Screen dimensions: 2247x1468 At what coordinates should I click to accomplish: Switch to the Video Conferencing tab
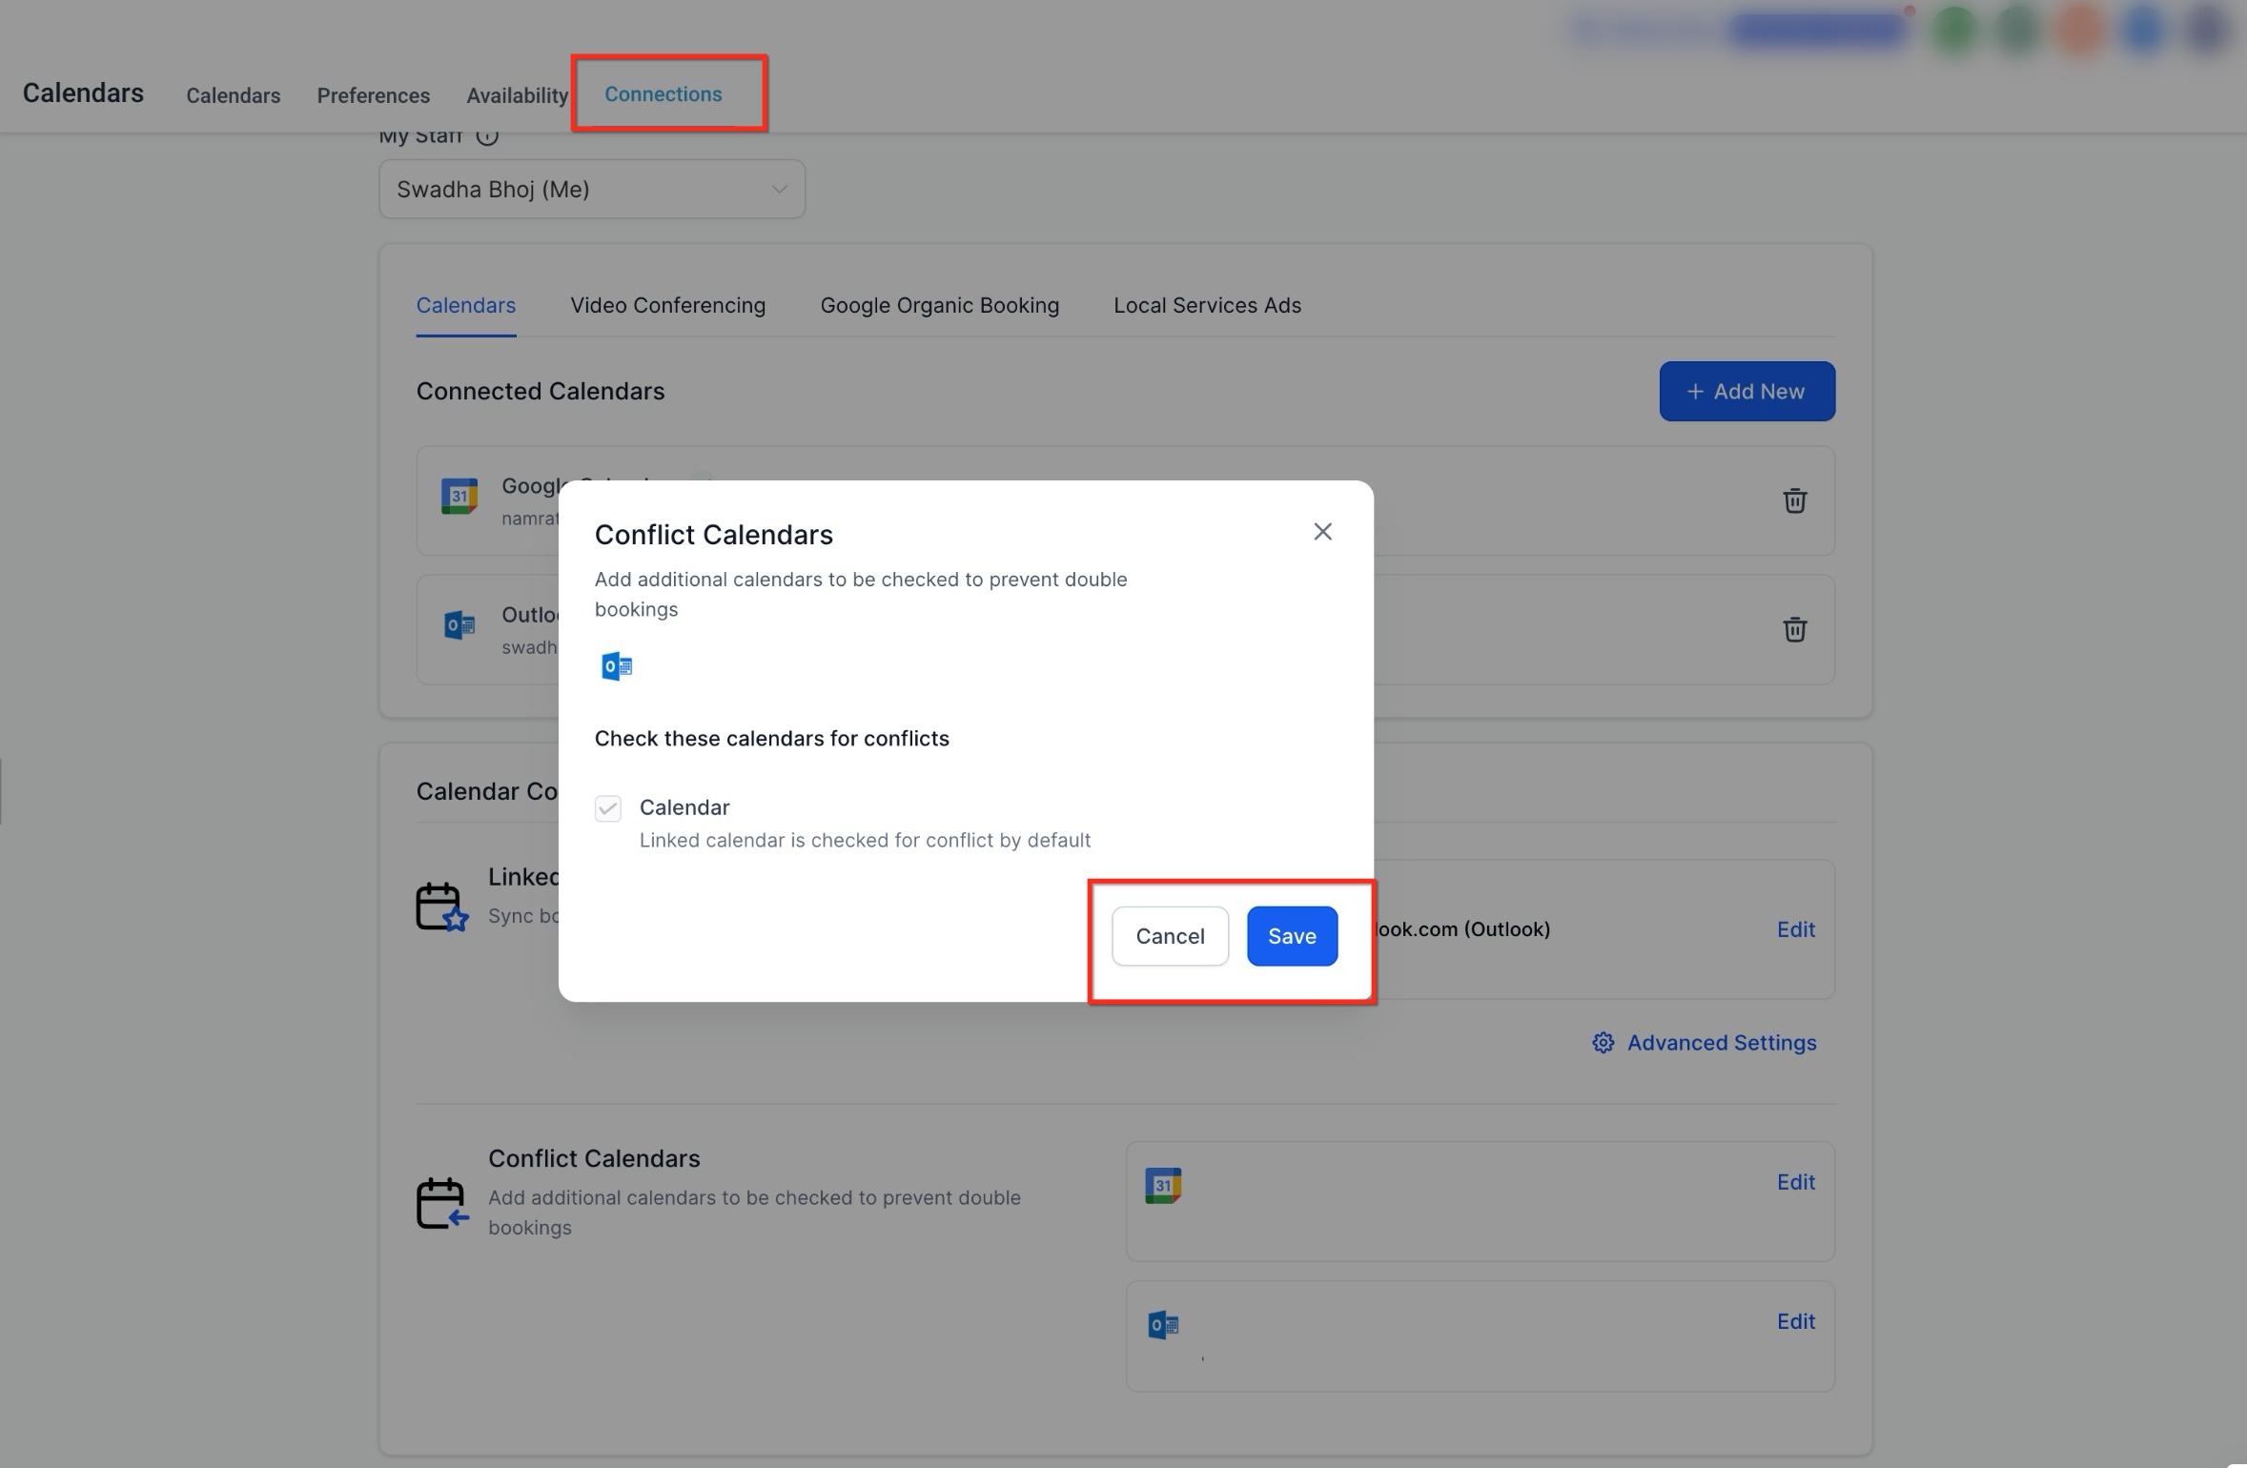(667, 305)
